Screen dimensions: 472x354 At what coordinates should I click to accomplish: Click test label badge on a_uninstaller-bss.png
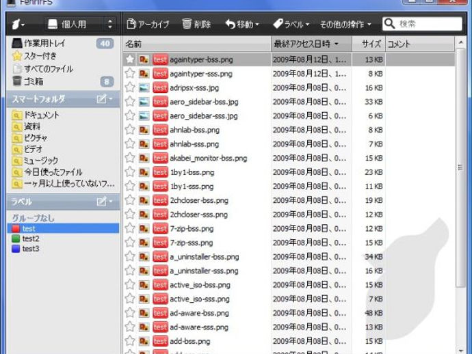160,256
